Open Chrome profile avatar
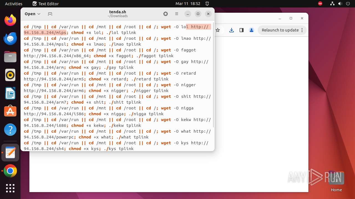The height and width of the screenshot is (199, 355). point(252,30)
